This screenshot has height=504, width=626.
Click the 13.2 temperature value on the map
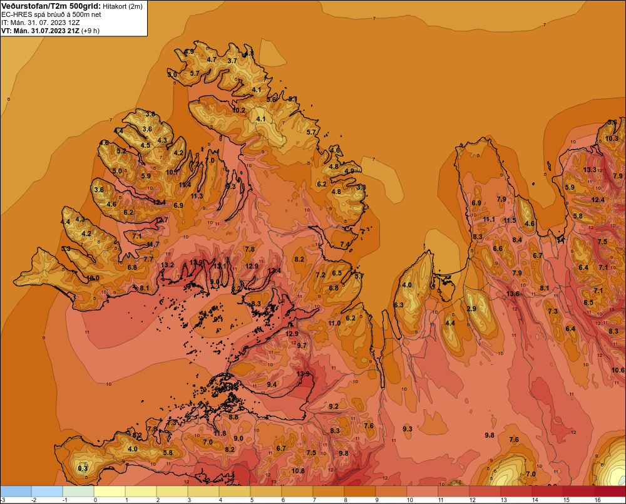(x=167, y=265)
